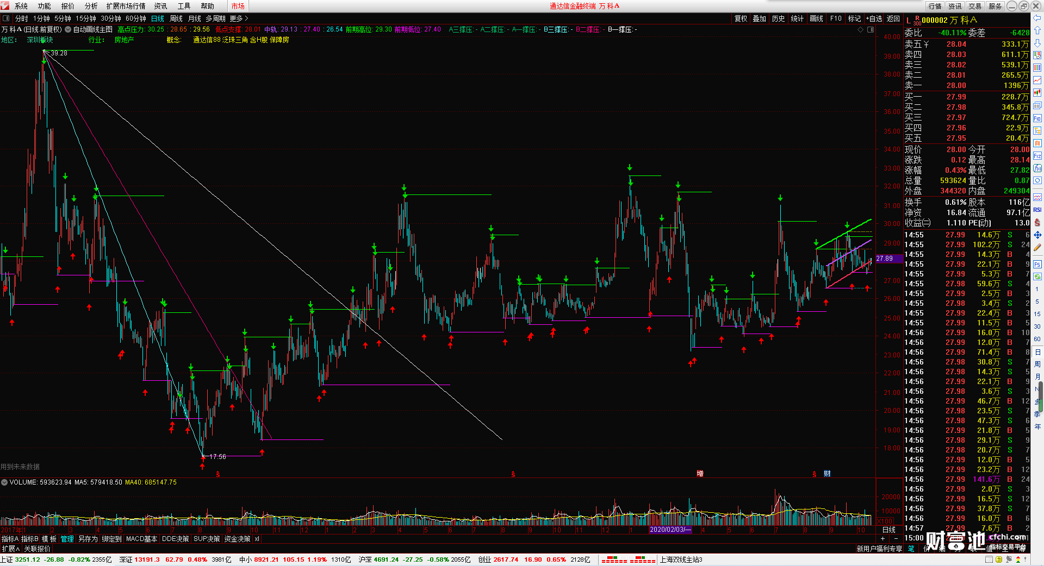Click the circle icon beside VOLUME label
1044x566 pixels.
pos(4,482)
